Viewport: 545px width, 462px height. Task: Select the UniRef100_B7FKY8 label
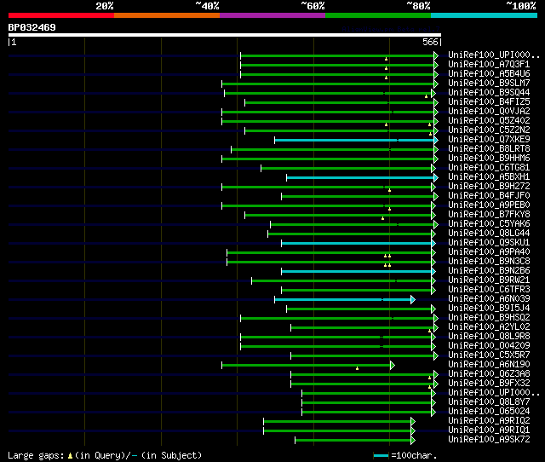pyautogui.click(x=489, y=215)
